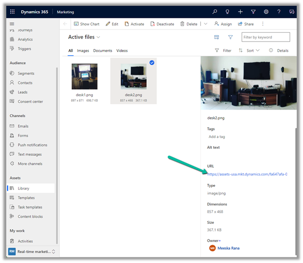
Task: Toggle the view layout icon near filter
Action: [x=217, y=37]
